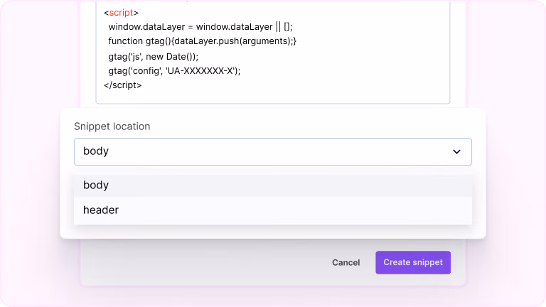Click the Create snippet button

[x=413, y=262]
